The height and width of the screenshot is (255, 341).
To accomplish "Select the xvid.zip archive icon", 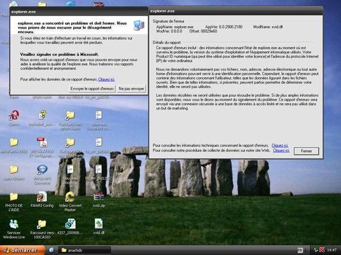I will [x=98, y=197].
